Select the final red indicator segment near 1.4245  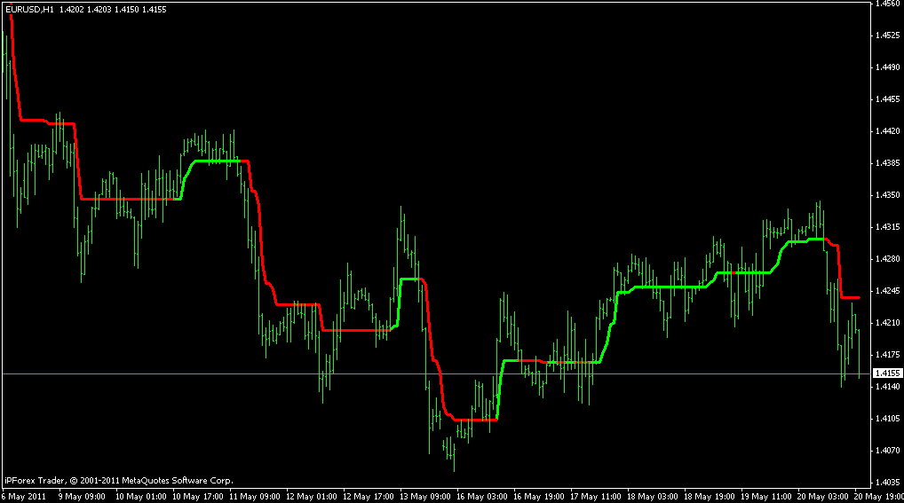pos(851,297)
